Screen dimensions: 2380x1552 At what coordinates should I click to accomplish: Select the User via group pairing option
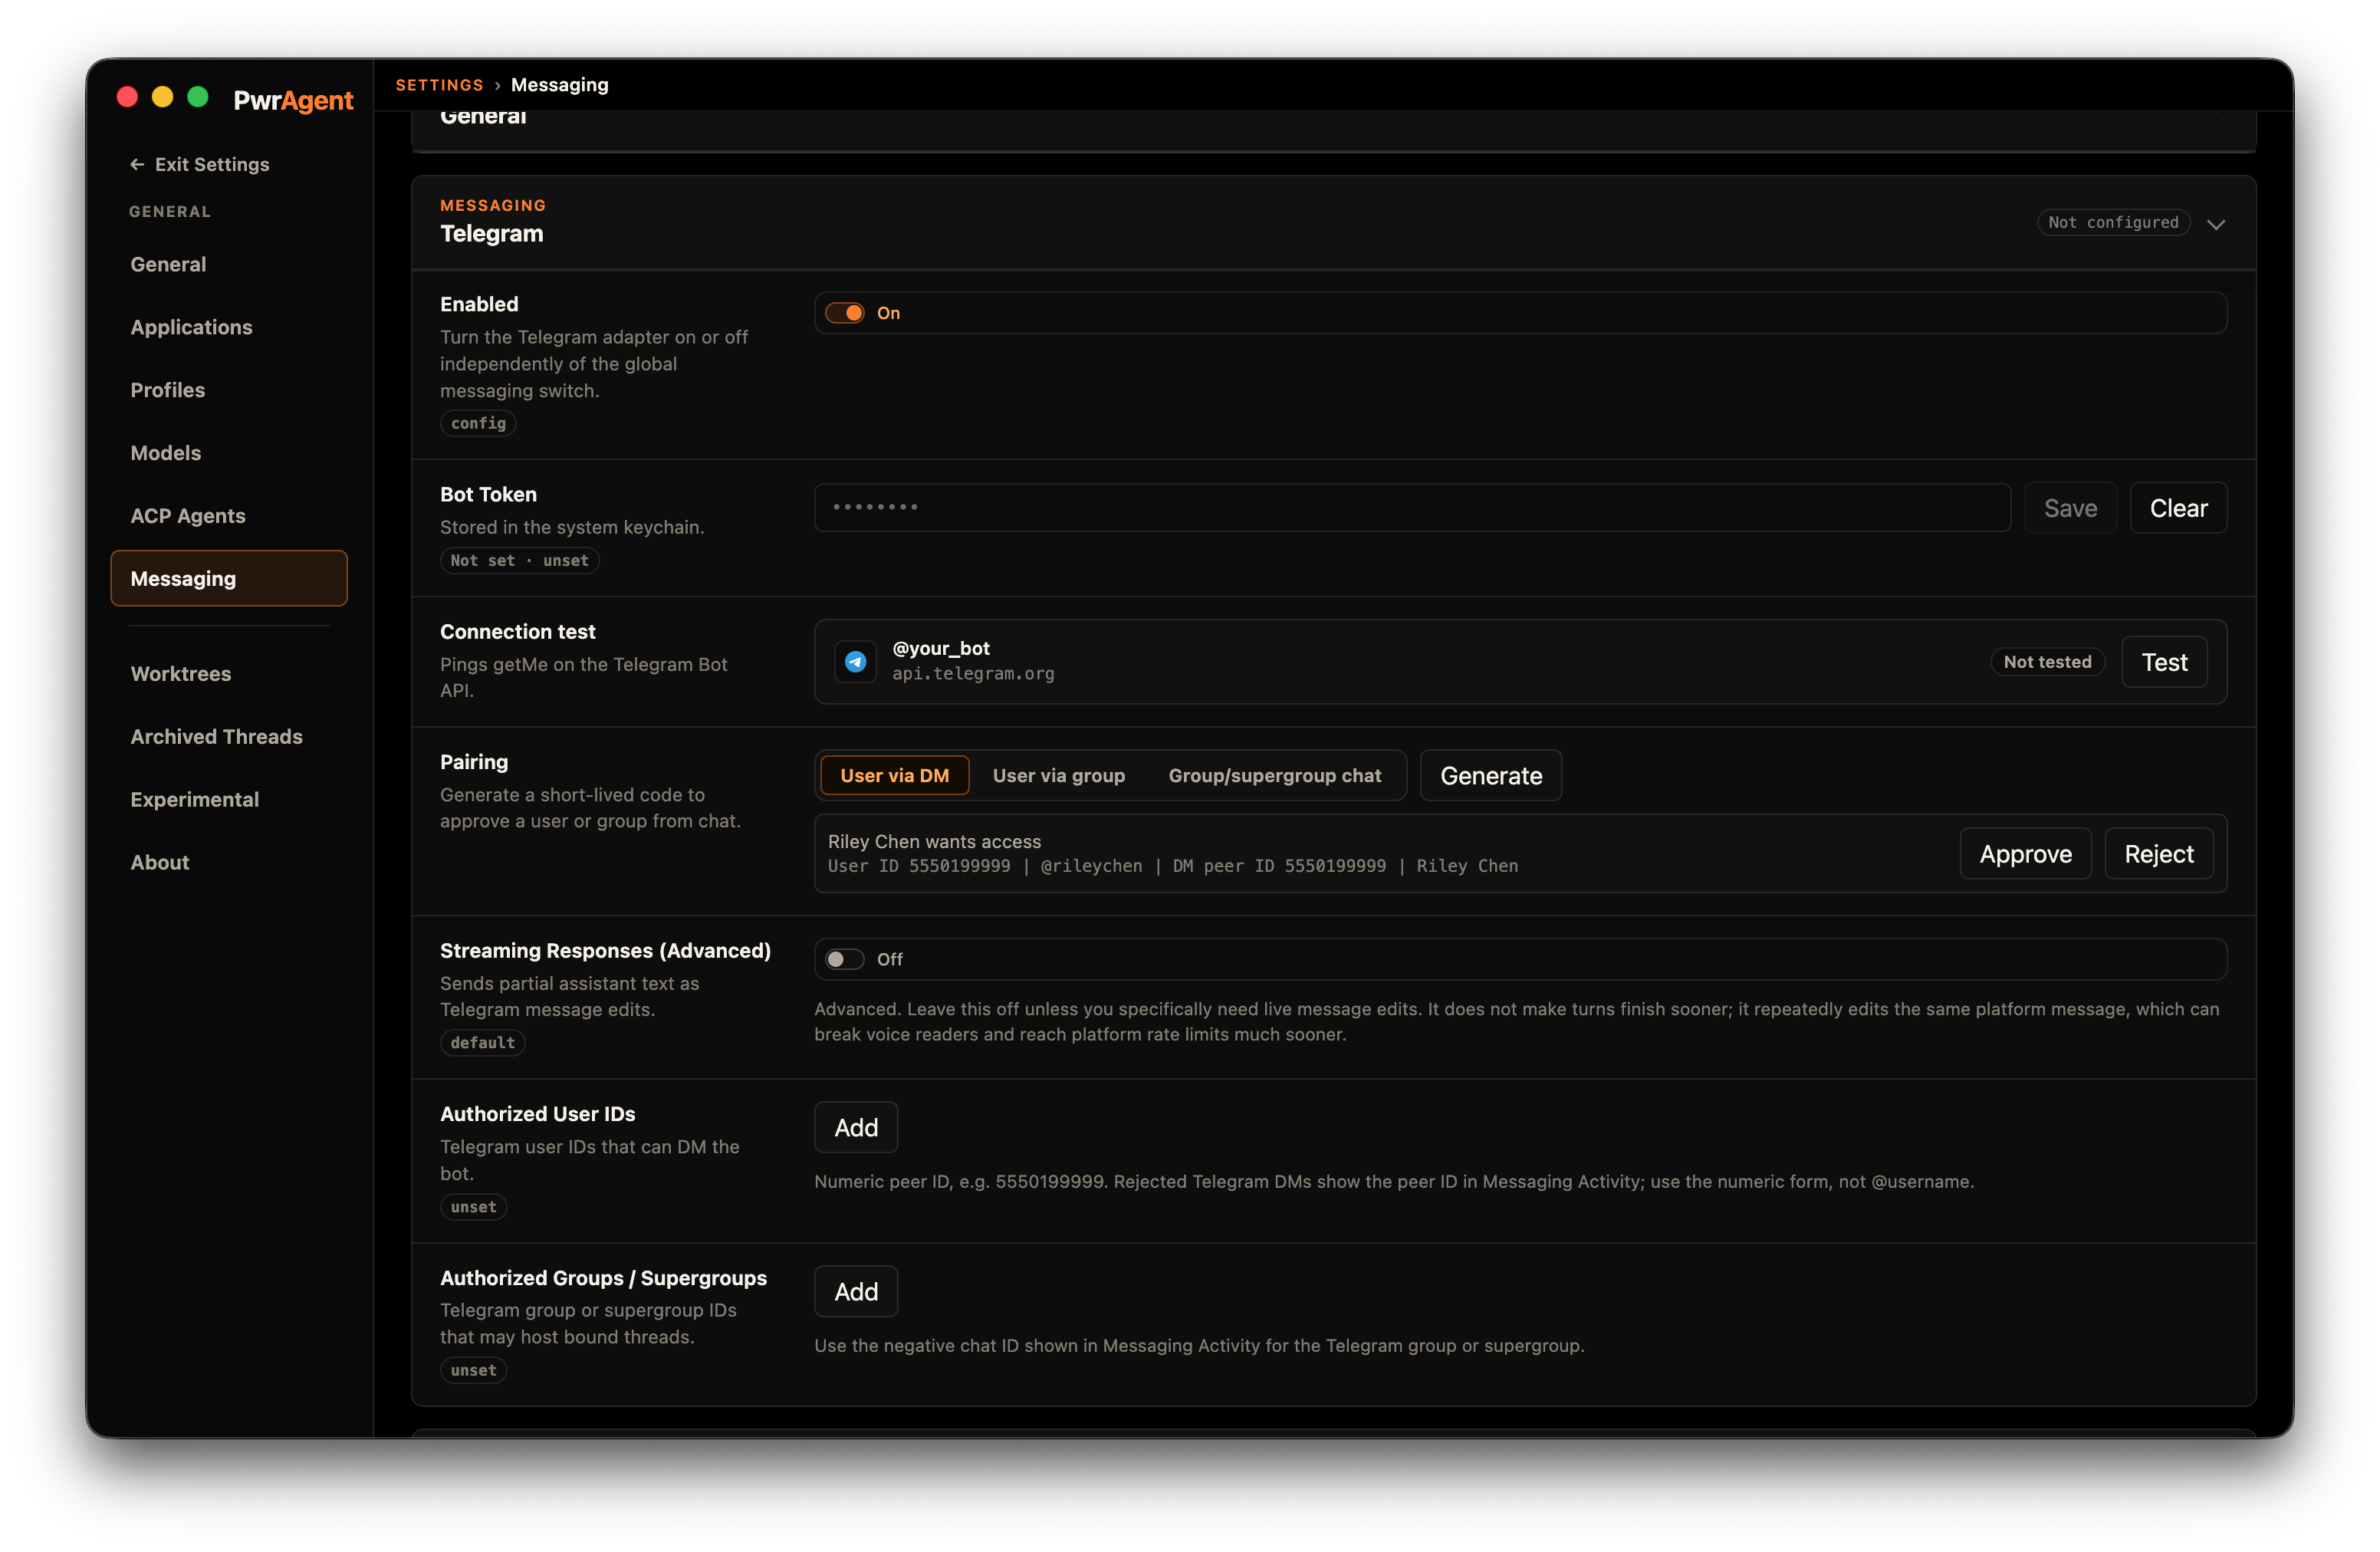point(1058,775)
